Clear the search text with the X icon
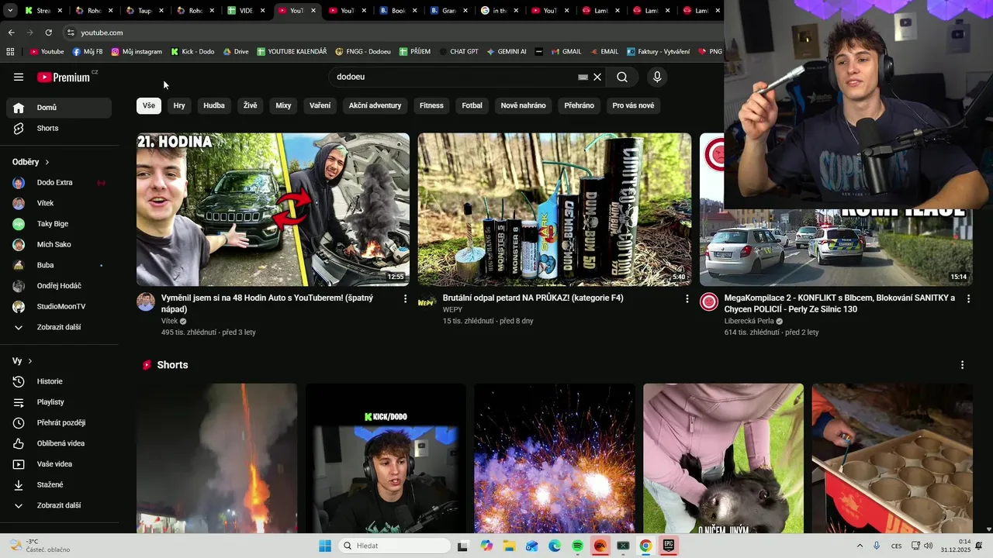The image size is (993, 558). [597, 77]
